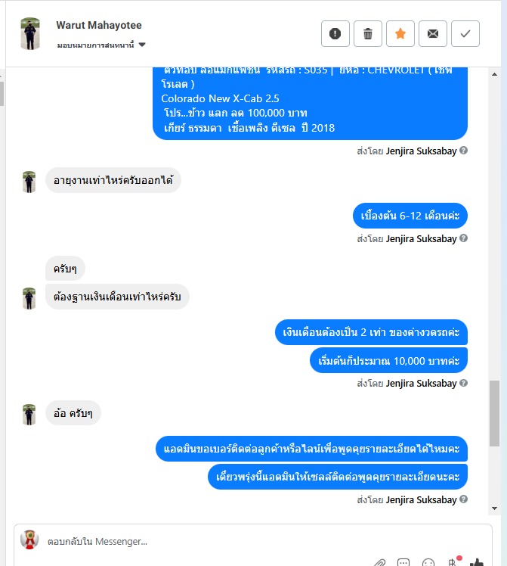Mark conversation done with checkmark button

465,34
